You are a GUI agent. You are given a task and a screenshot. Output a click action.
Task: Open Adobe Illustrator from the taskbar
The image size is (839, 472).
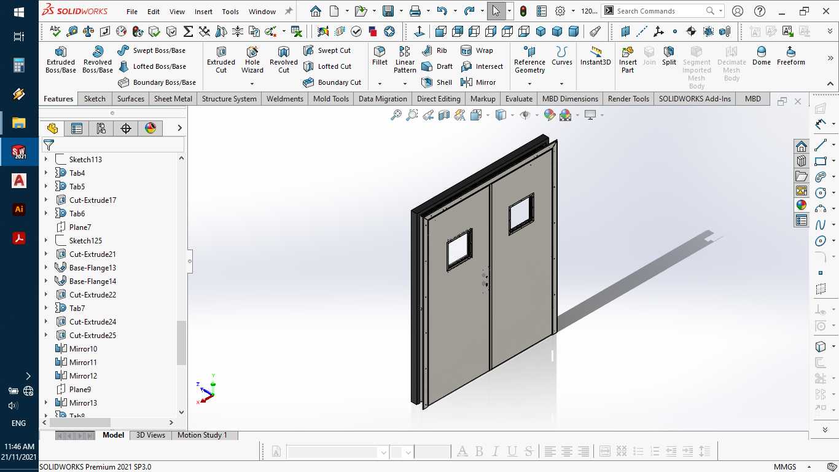coord(19,210)
